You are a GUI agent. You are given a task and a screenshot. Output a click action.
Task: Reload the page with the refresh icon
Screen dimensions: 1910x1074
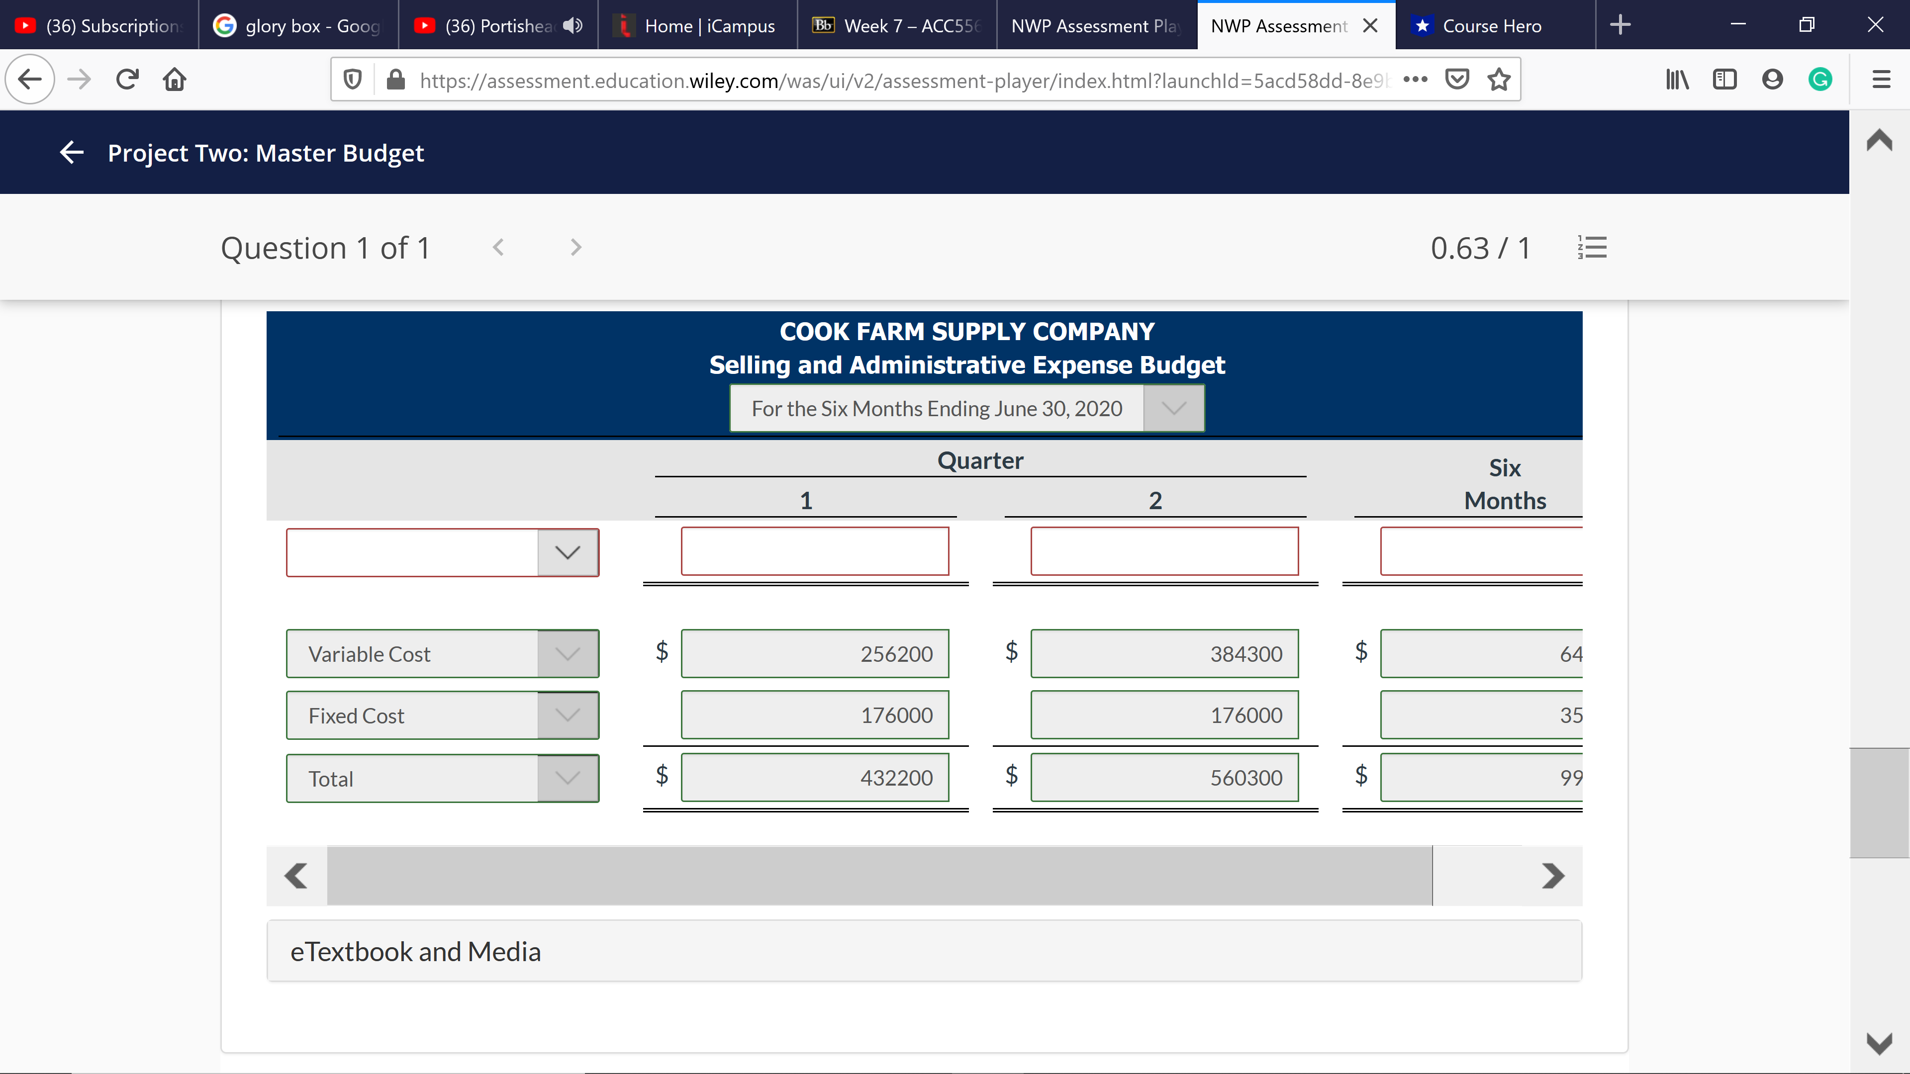[127, 80]
